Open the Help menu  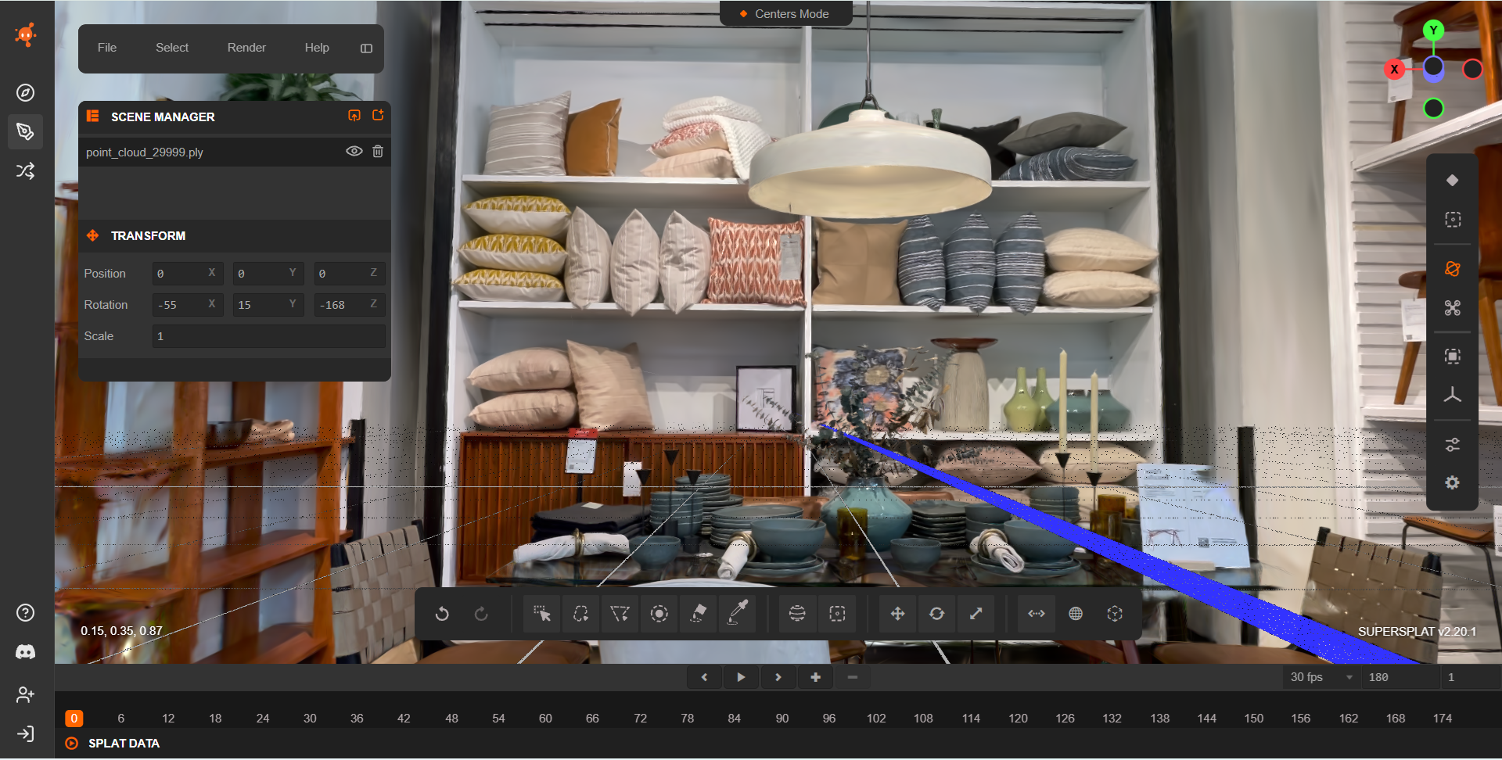point(317,48)
